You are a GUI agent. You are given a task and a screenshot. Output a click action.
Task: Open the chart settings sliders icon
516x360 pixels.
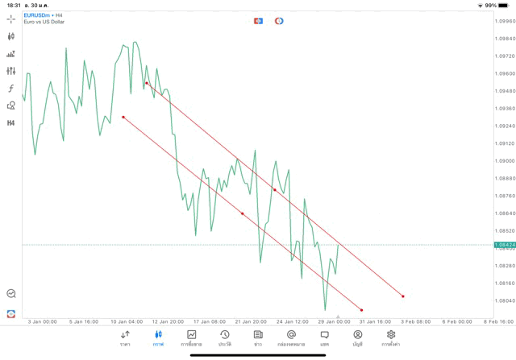pyautogui.click(x=10, y=71)
